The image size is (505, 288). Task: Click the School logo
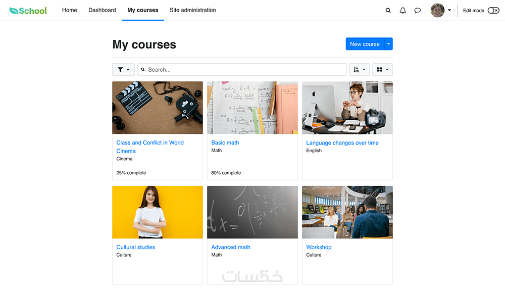pyautogui.click(x=28, y=11)
